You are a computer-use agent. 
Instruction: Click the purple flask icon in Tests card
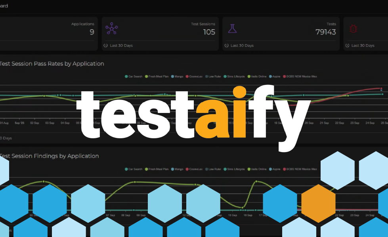(232, 28)
